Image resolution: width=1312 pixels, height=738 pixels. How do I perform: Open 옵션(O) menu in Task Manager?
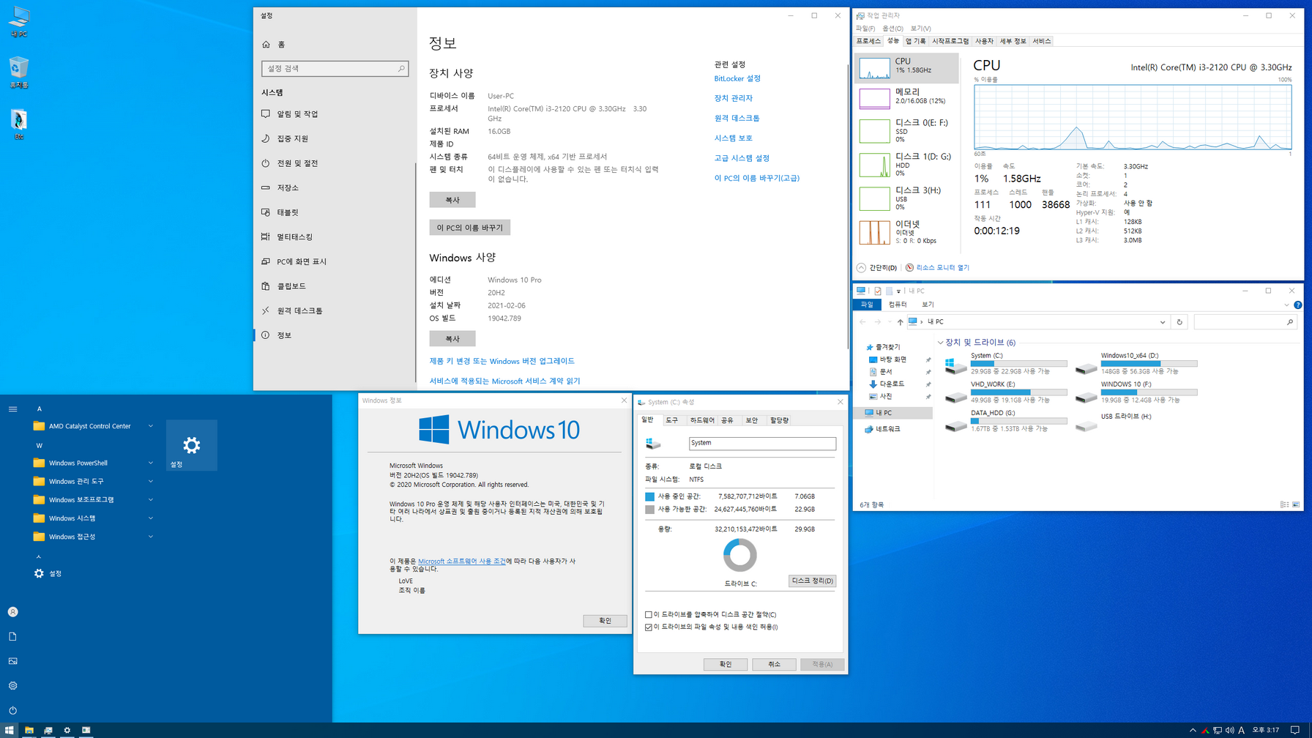pos(892,29)
